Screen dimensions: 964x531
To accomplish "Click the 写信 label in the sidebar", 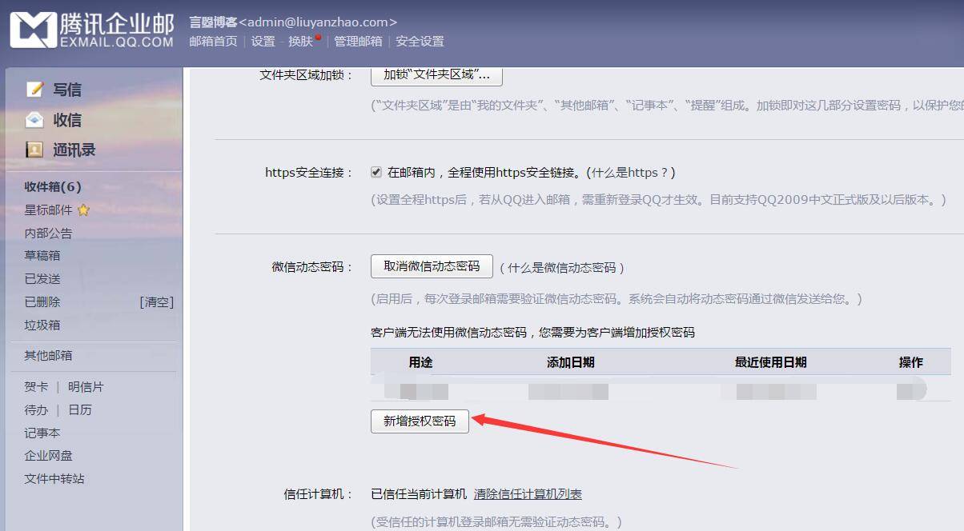I will pyautogui.click(x=67, y=90).
